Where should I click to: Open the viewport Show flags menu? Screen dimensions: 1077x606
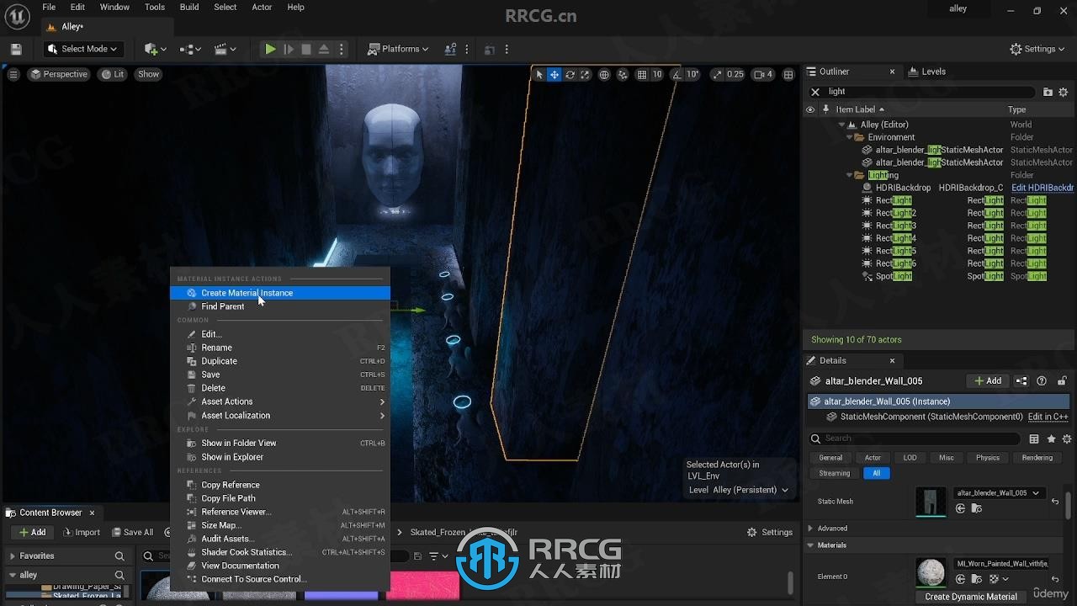149,74
